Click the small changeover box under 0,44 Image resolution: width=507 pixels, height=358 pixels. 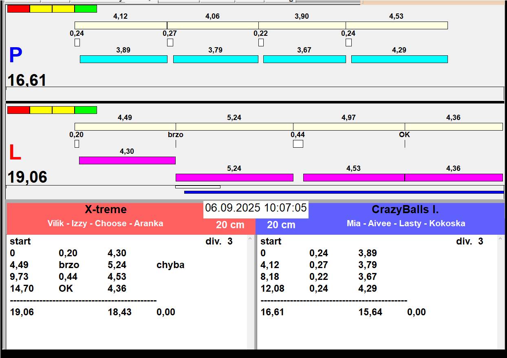(x=298, y=144)
